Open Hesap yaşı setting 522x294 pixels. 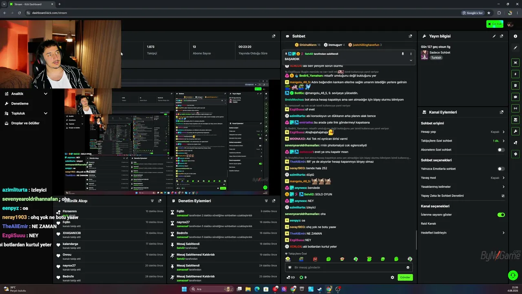point(463,132)
